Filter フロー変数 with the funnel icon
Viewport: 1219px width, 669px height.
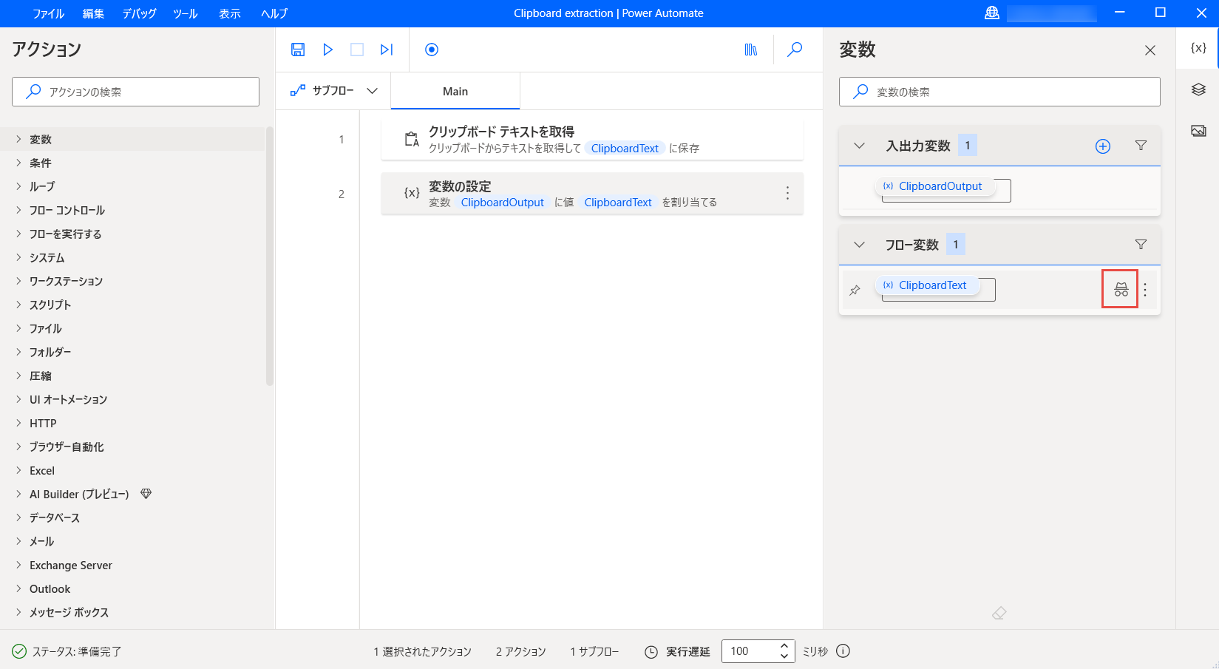coord(1141,245)
